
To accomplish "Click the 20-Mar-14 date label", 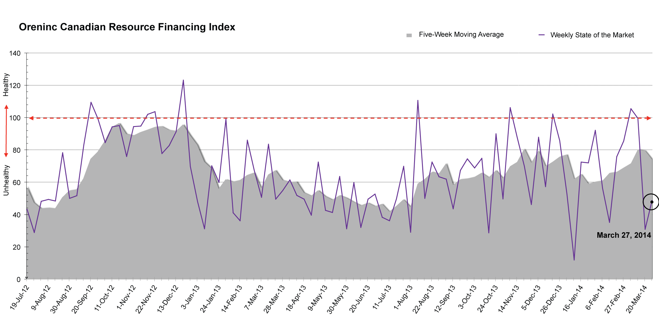I will pyautogui.click(x=637, y=299).
